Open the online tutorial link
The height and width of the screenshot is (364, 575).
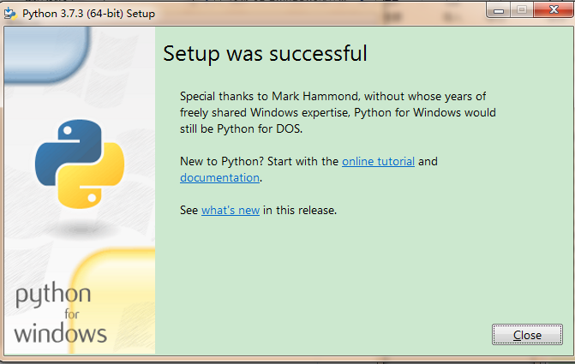pyautogui.click(x=378, y=161)
